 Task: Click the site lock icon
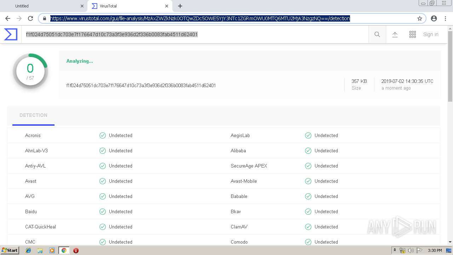click(x=45, y=18)
